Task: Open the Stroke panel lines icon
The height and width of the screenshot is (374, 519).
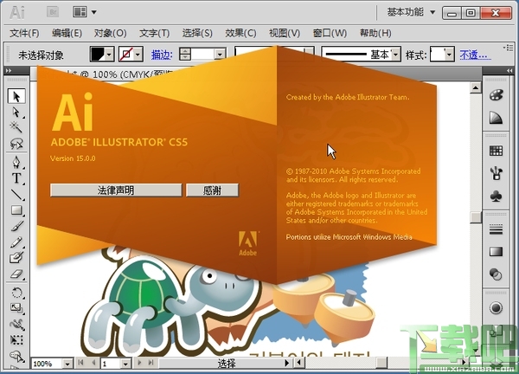Action: tap(496, 229)
